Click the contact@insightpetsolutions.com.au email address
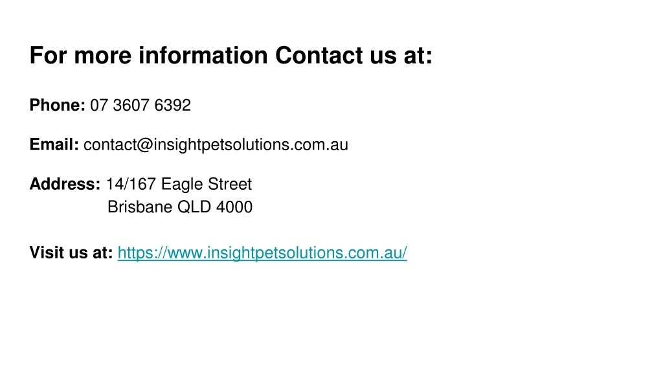The height and width of the screenshot is (373, 663). (216, 145)
